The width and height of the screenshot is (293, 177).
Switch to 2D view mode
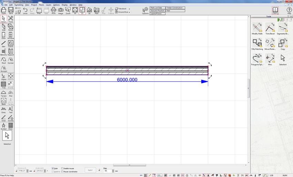(x=82, y=11)
